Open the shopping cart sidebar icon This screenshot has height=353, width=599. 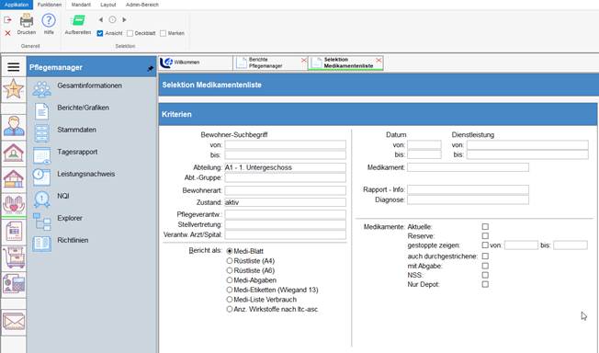click(14, 257)
